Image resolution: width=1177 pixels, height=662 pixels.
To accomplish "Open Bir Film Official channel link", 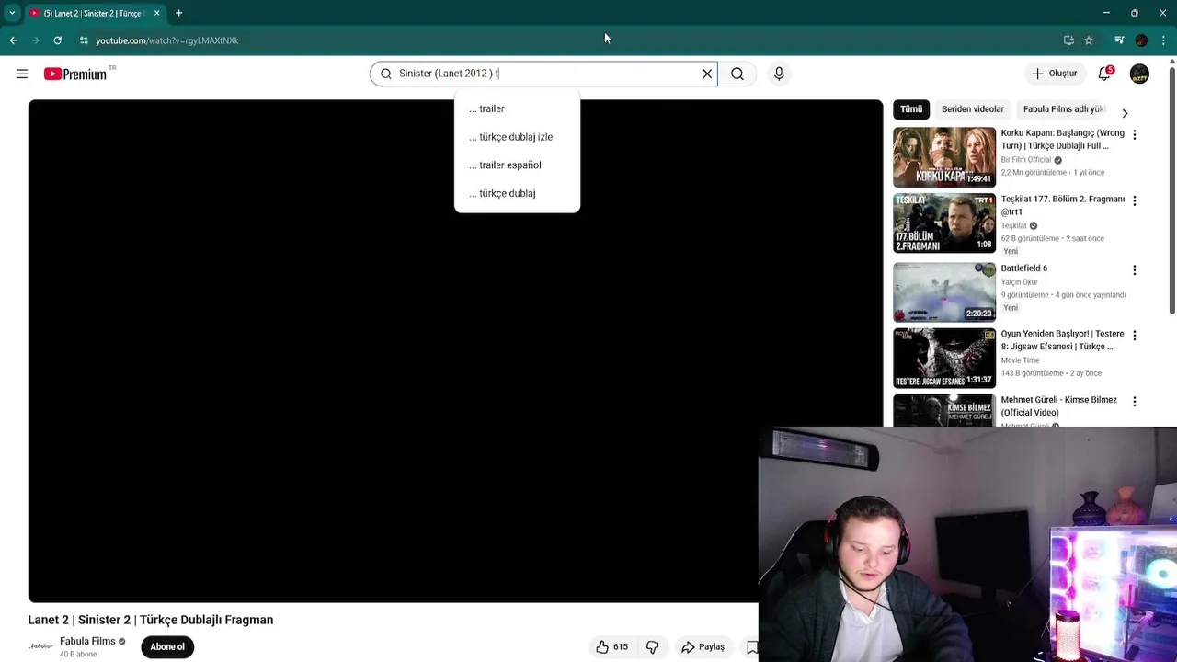I will [x=1025, y=160].
